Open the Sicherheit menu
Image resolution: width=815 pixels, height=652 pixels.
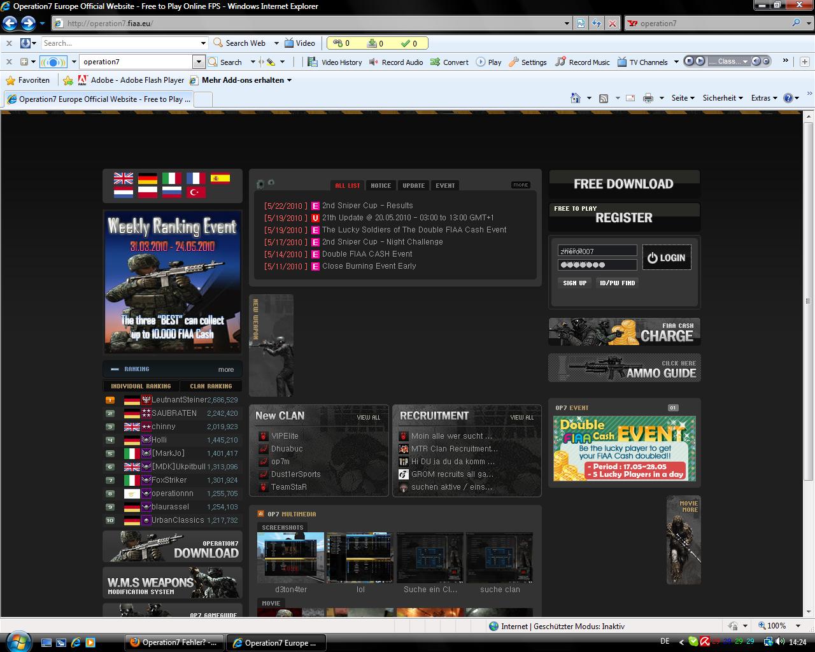point(723,98)
